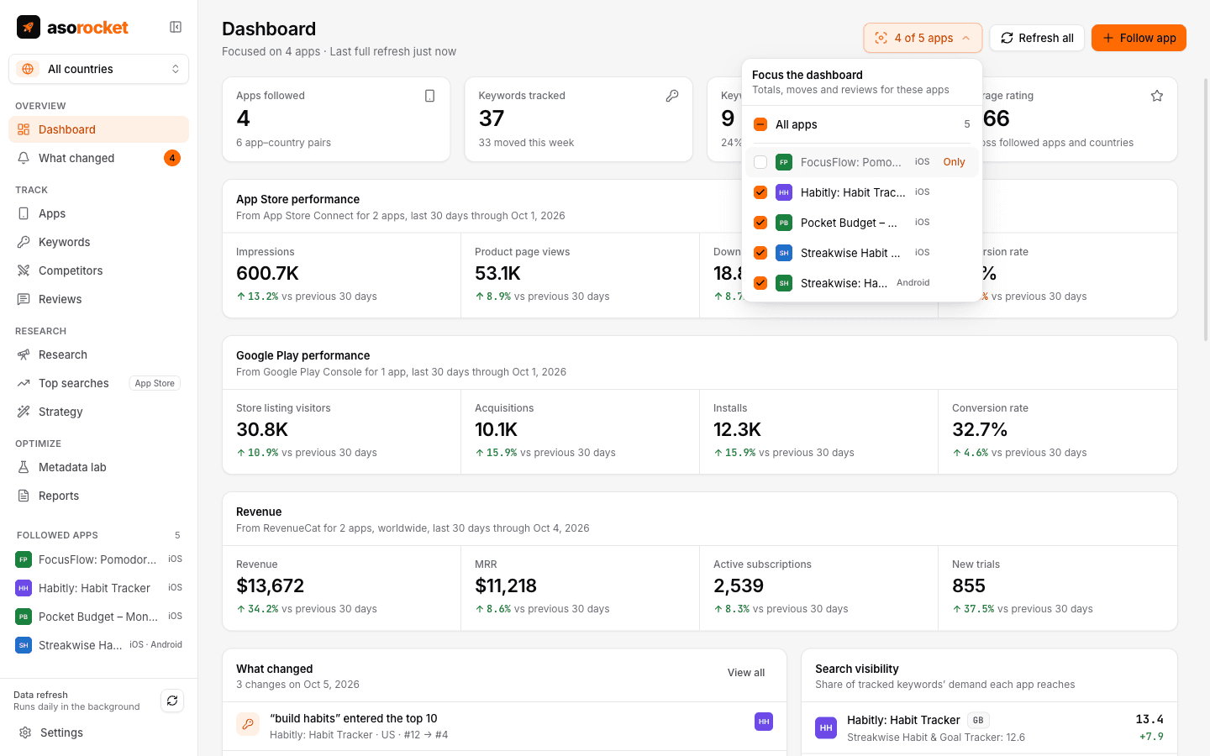The height and width of the screenshot is (756, 1210).
Task: Go to Apps page
Action: coord(98,213)
